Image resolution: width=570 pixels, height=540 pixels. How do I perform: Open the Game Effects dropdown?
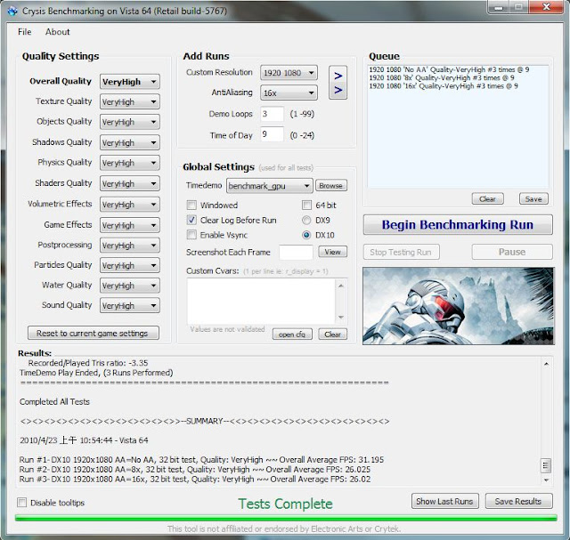point(130,225)
